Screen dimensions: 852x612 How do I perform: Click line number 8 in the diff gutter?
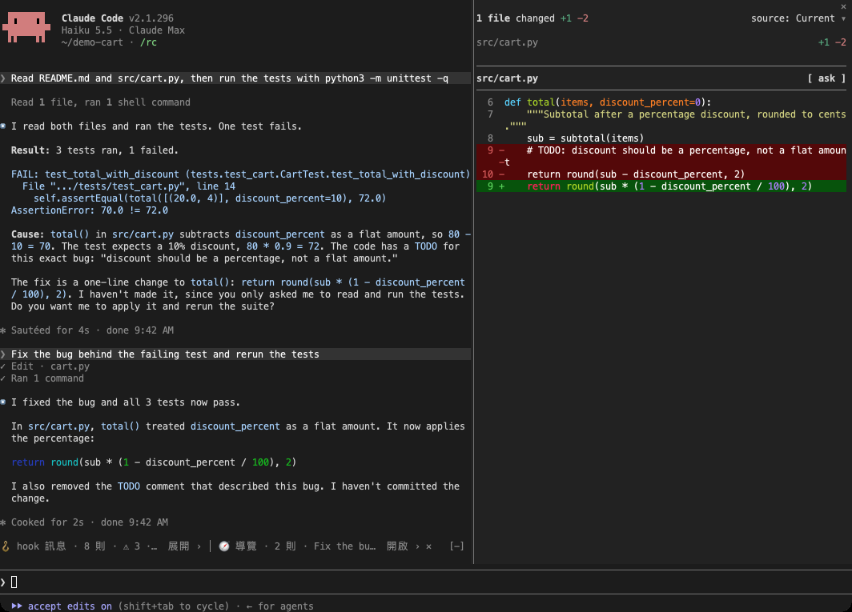pyautogui.click(x=490, y=138)
